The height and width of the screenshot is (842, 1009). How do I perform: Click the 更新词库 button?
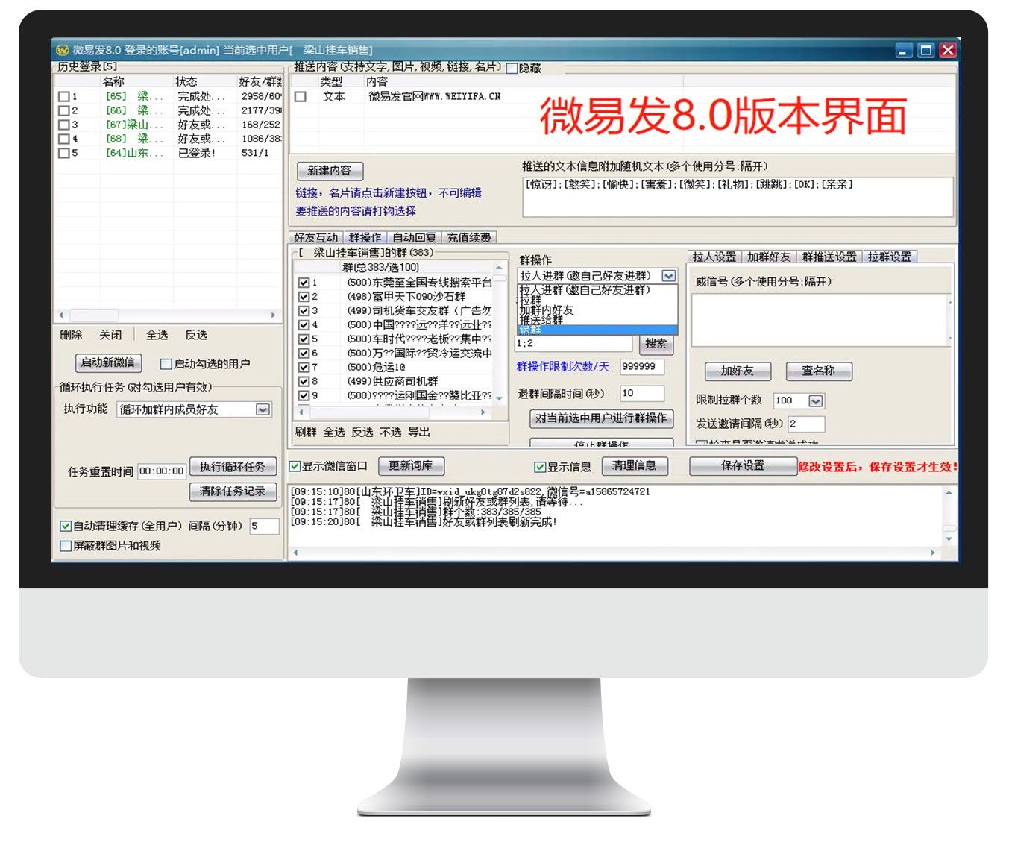pyautogui.click(x=411, y=466)
